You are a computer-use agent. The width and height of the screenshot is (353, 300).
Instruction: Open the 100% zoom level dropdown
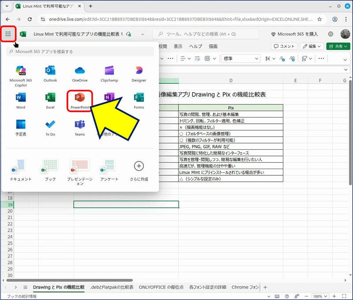coord(319,296)
